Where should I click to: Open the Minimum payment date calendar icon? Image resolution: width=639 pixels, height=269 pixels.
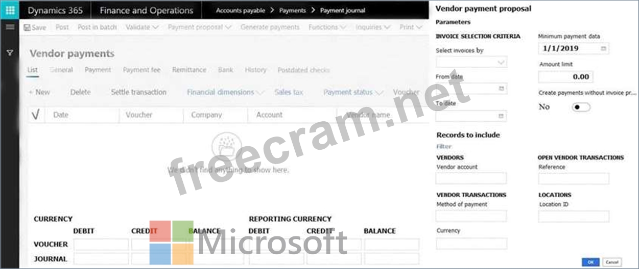pos(603,48)
